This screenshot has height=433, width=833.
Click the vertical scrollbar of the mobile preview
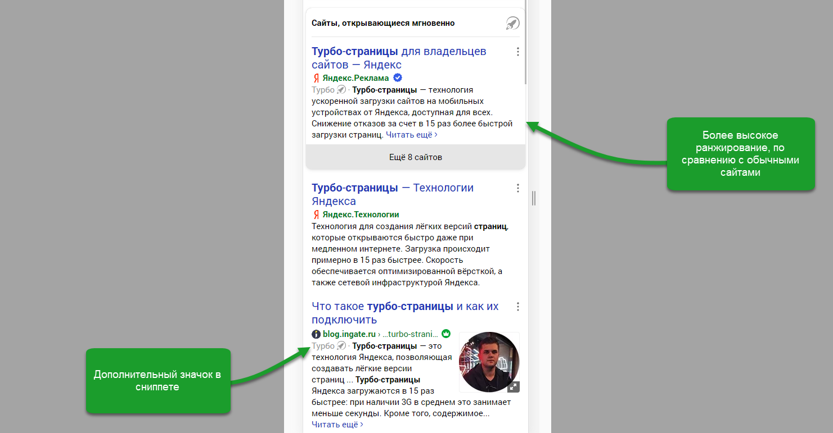[x=526, y=43]
